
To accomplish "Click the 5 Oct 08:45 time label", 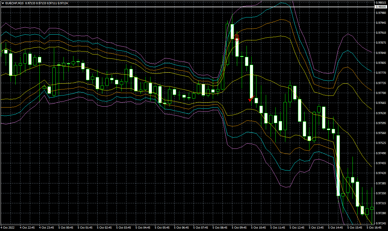I will coord(220,228).
